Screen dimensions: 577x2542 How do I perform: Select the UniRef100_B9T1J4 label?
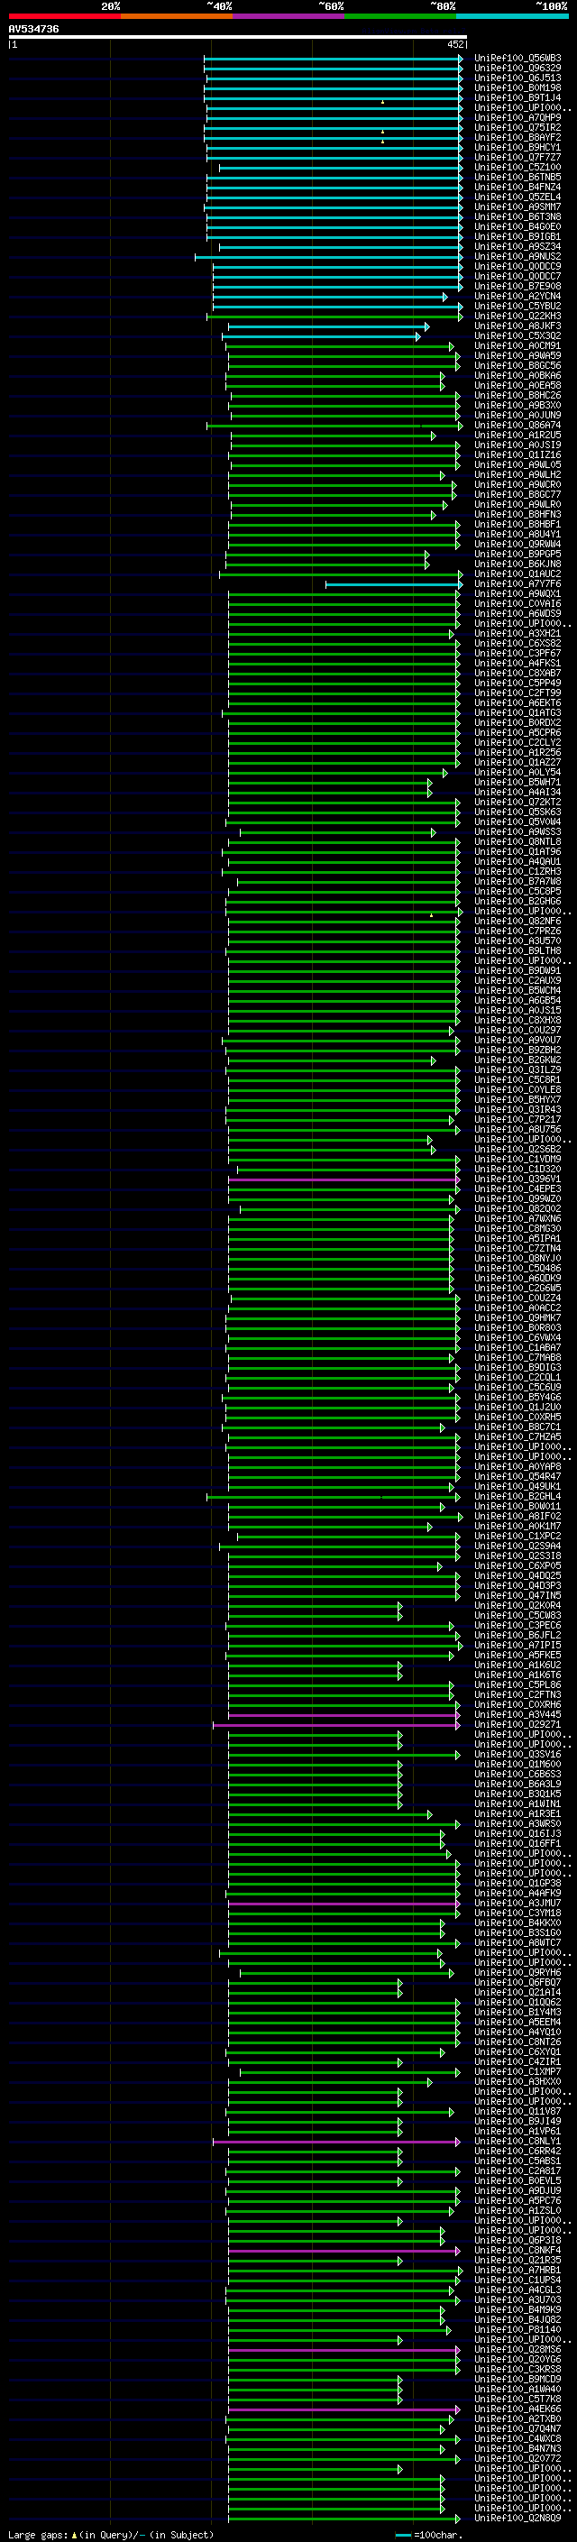tap(517, 98)
